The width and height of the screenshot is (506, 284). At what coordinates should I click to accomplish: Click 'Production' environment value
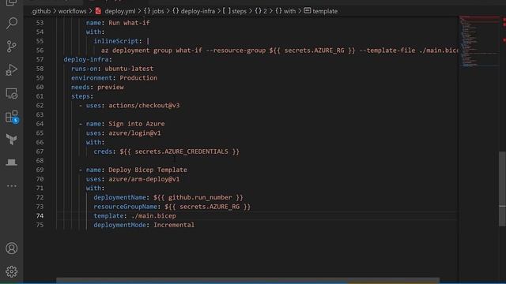tap(138, 77)
